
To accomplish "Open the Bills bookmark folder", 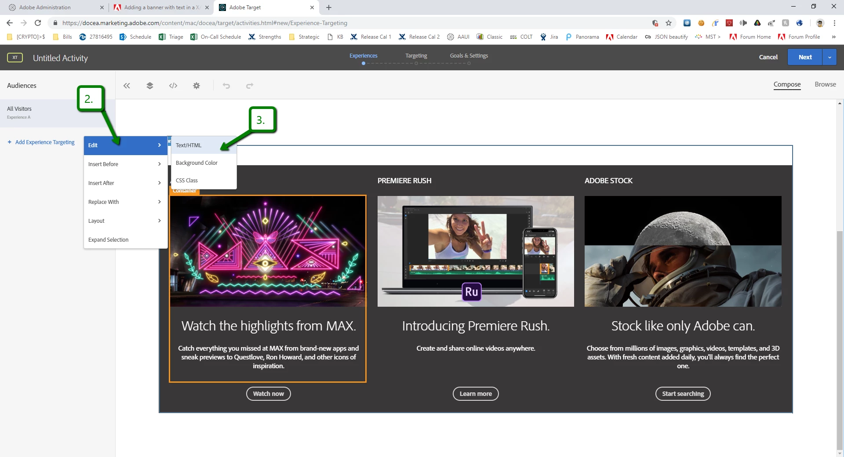I will 62,37.
